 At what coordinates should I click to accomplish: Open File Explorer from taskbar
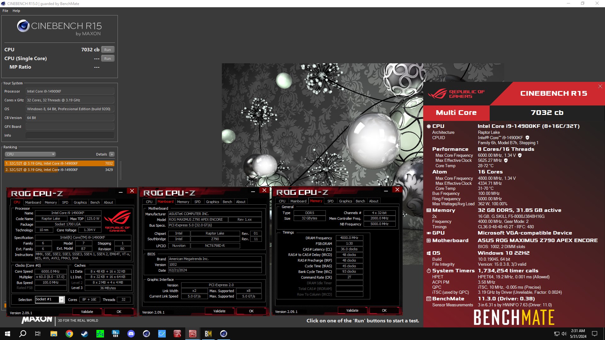(x=54, y=334)
